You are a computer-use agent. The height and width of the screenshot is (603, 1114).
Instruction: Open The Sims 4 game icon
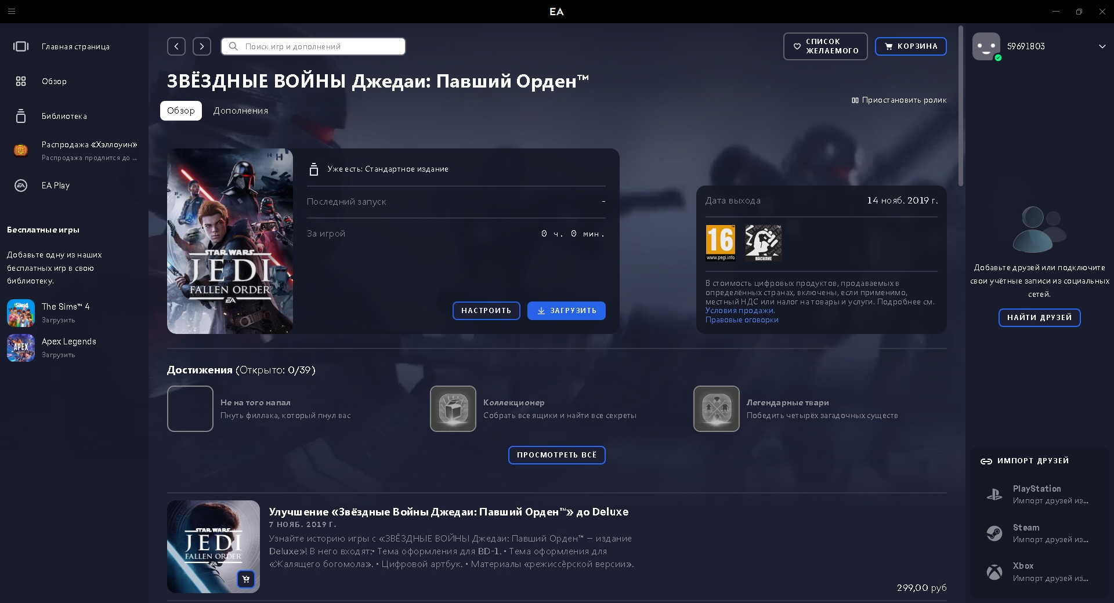(21, 313)
